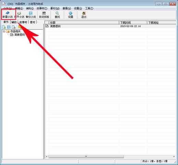The height and width of the screenshot is (165, 178).
Task: Select the 简要提纲 row in list
Action: 110,26
